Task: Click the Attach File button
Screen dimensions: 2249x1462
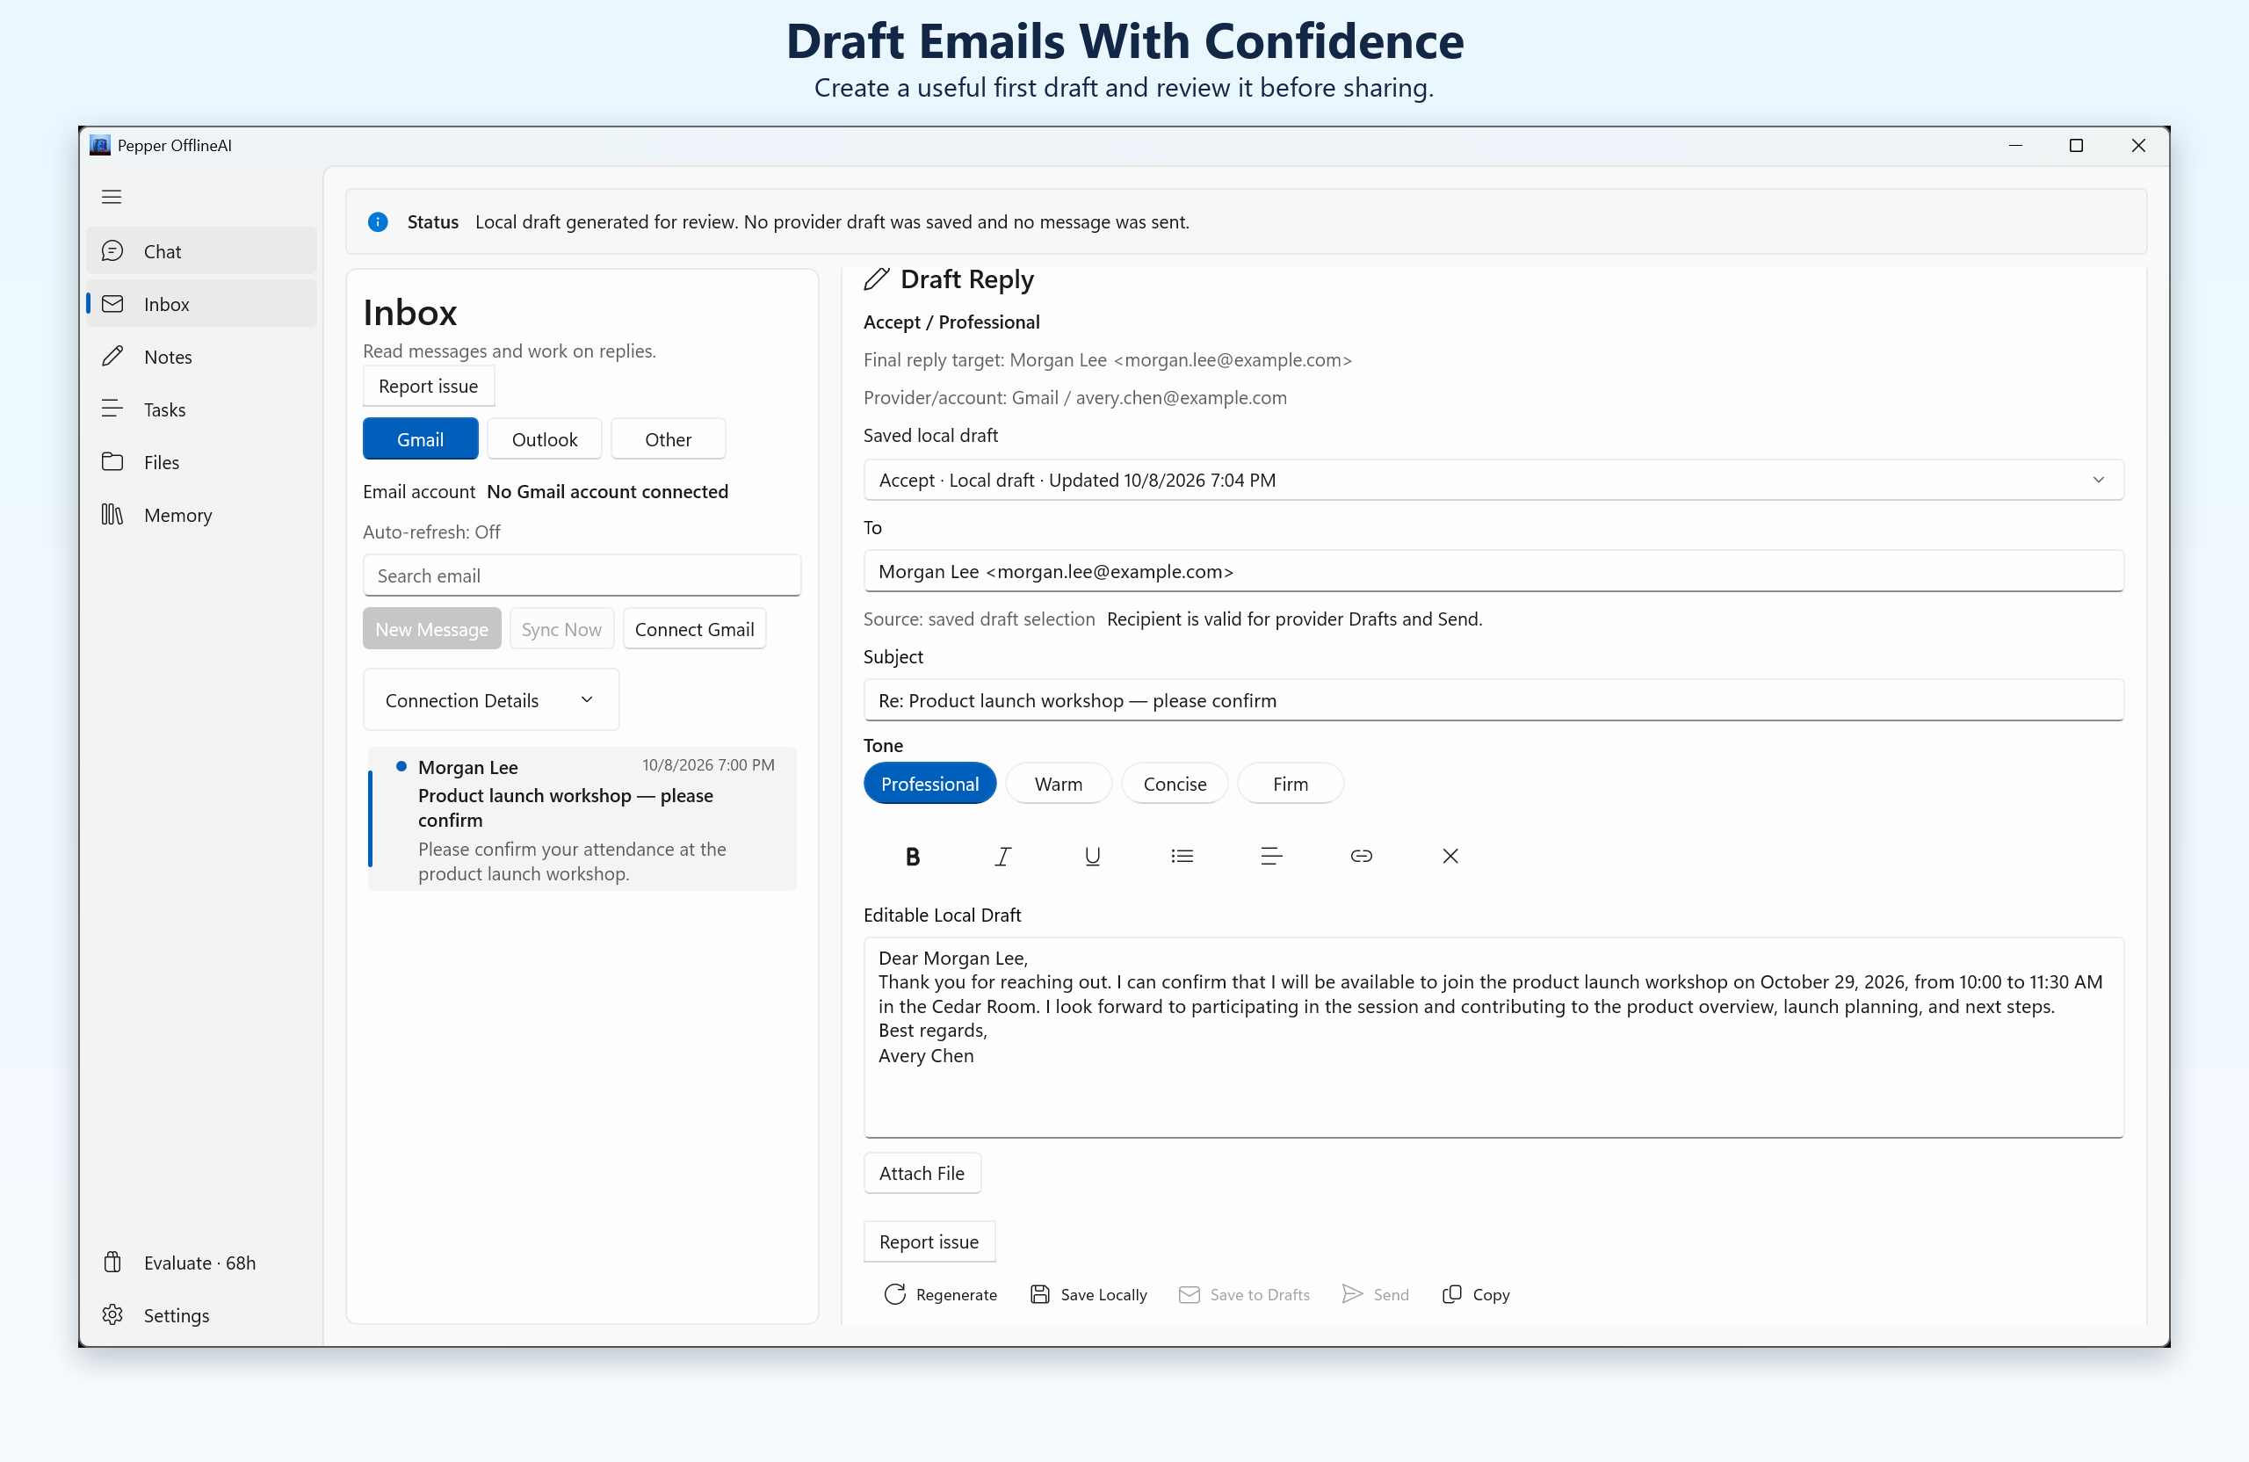Action: coord(922,1173)
